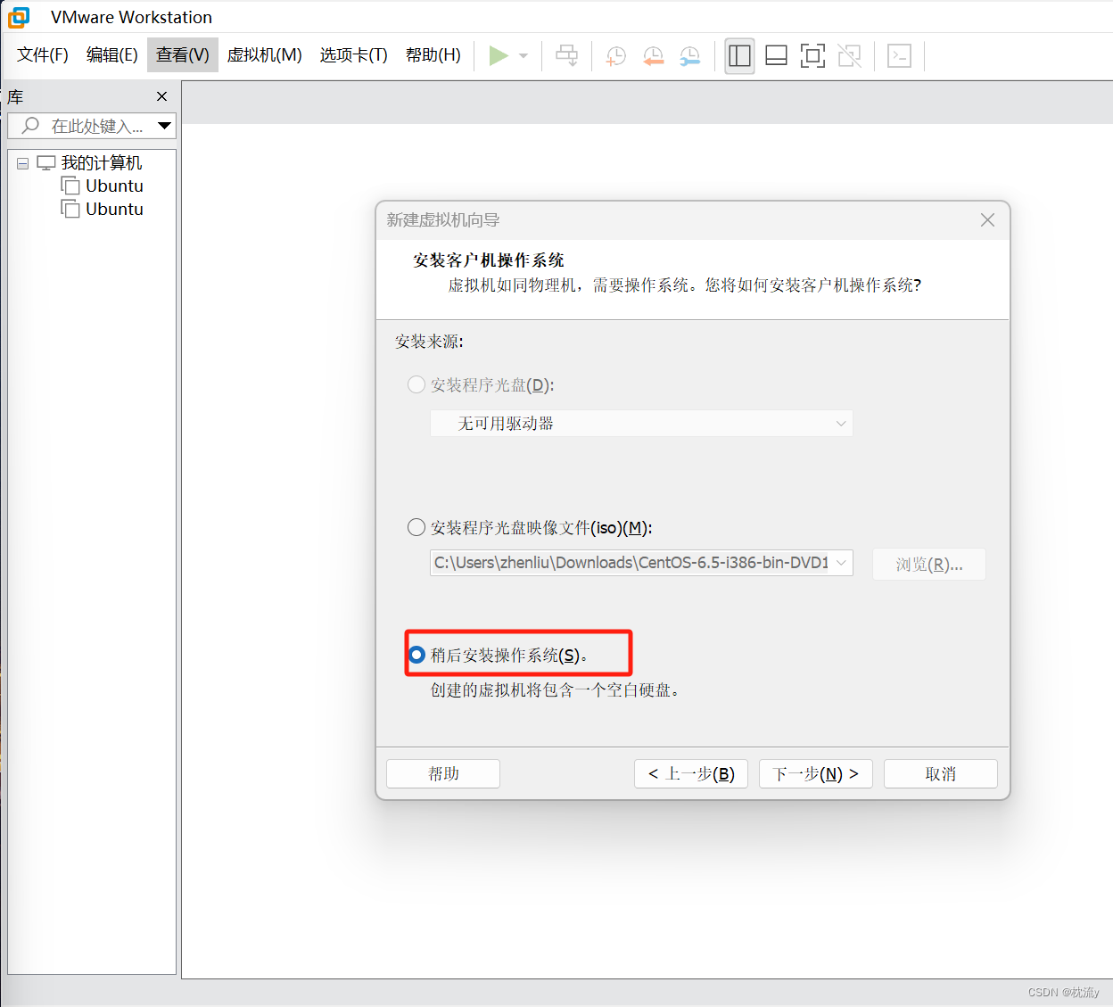Close the 库 library panel
The width and height of the screenshot is (1113, 1007).
pos(161,96)
